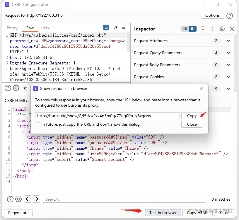Toggle word wrap icon in request editor
The width and height of the screenshot is (239, 220).
[x=106, y=28]
